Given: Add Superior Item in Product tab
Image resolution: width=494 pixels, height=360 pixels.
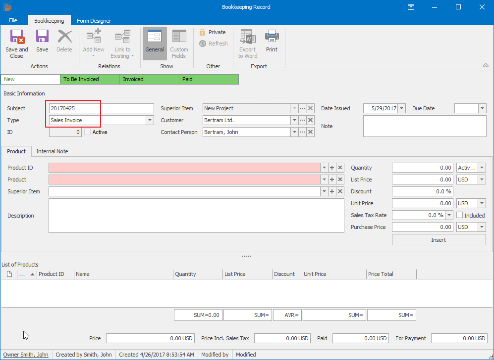Looking at the screenshot, I should click(x=332, y=191).
